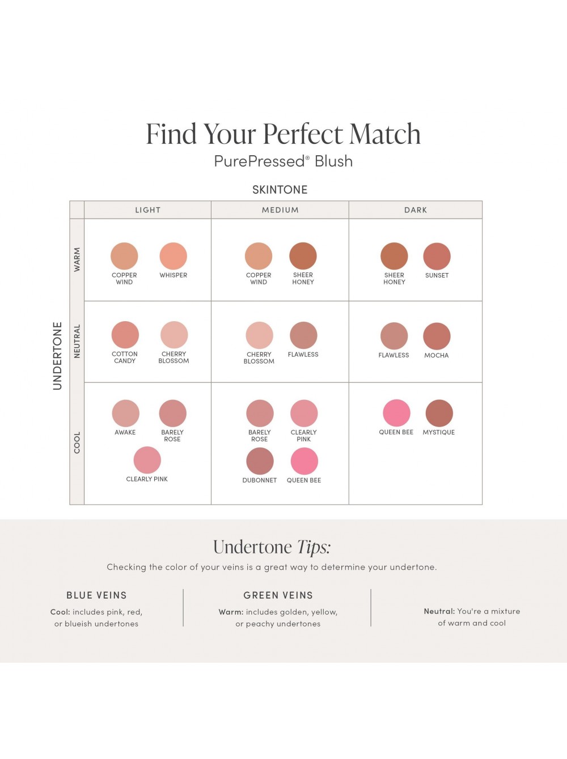Select Sheer Honey swatch in Medium column
Screen dimensions: 567x759
[303, 256]
